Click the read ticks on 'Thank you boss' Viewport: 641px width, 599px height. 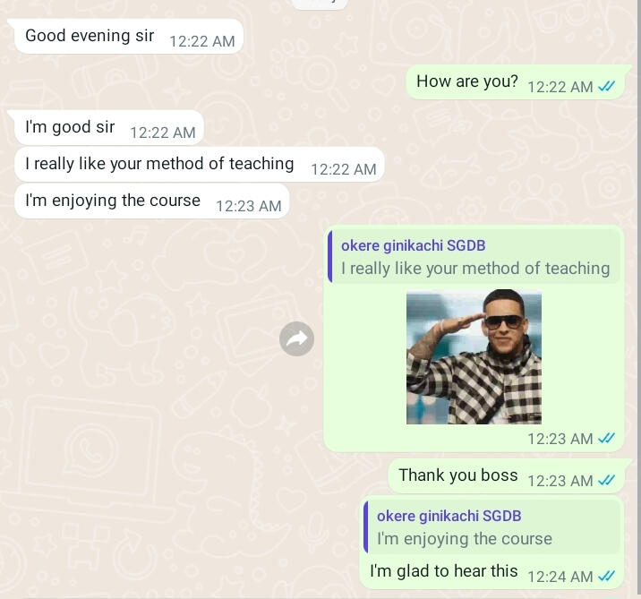coord(606,480)
